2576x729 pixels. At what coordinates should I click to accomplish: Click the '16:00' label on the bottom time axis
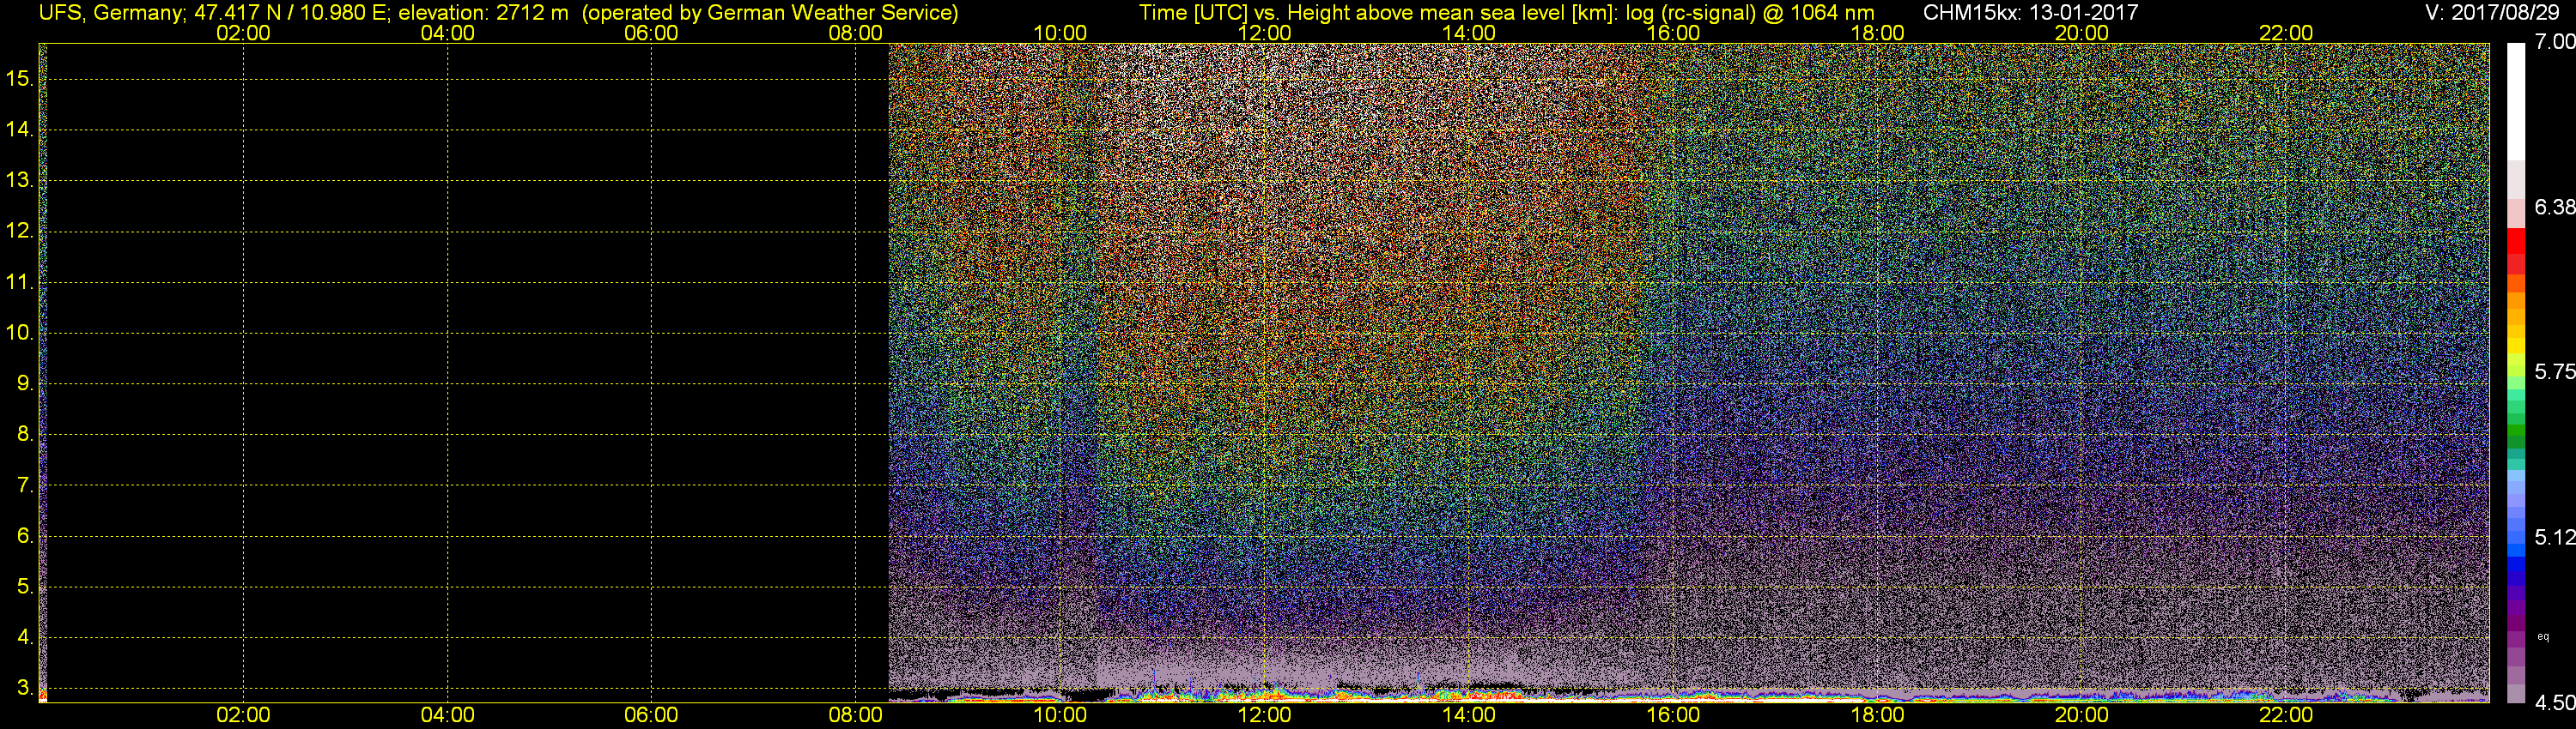[1673, 715]
